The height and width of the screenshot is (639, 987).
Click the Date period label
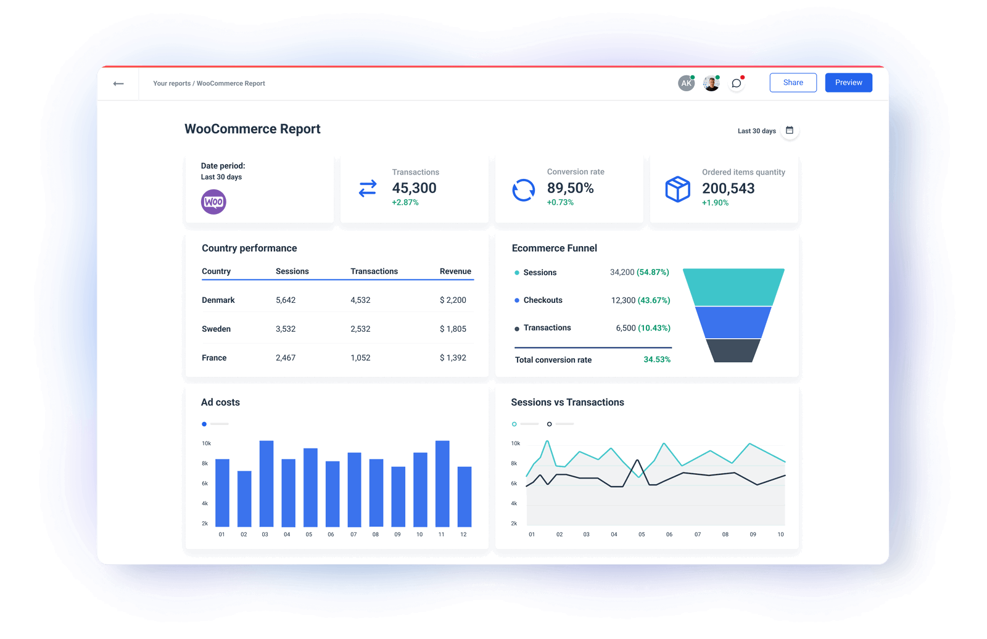point(223,166)
